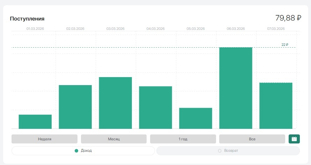The height and width of the screenshot is (165, 311).
Task: Toggle the Доход series in legend
Action: click(x=83, y=151)
